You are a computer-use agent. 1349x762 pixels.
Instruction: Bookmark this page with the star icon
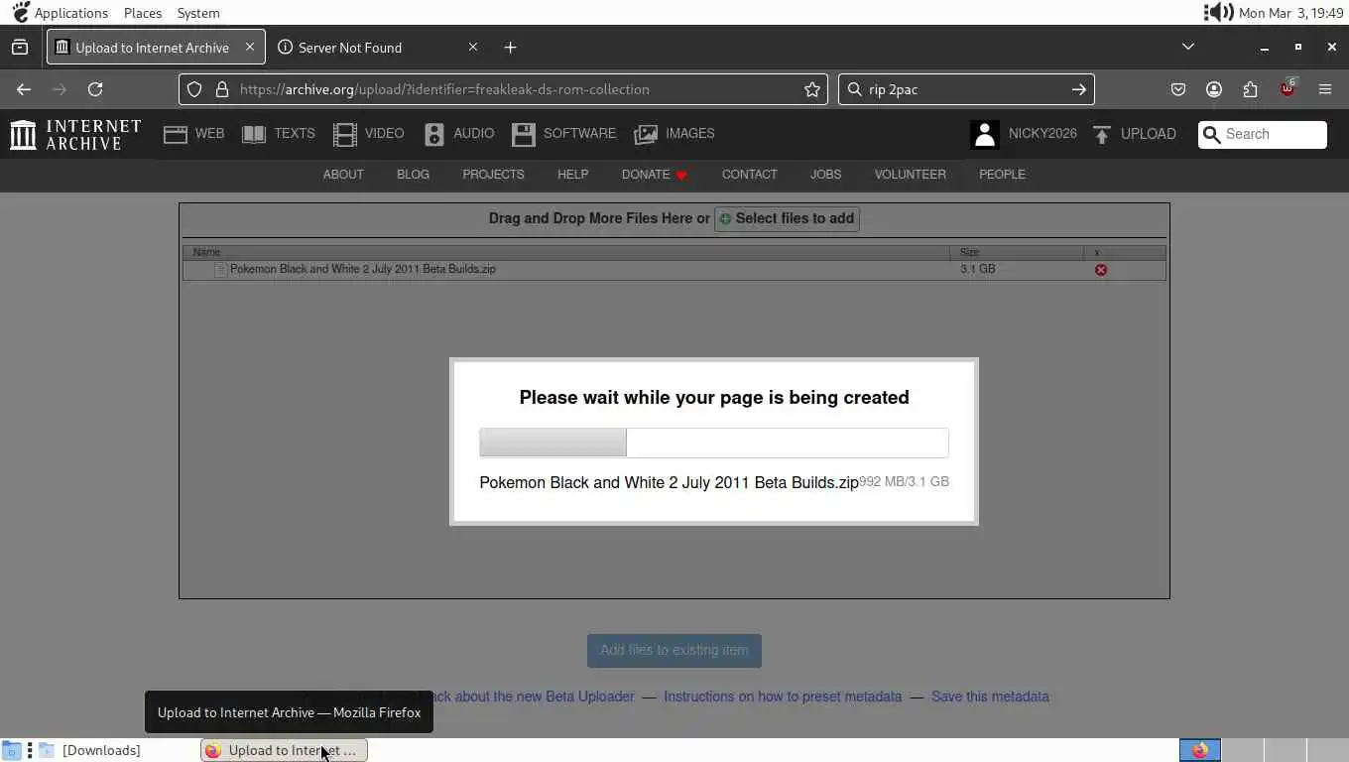[812, 89]
